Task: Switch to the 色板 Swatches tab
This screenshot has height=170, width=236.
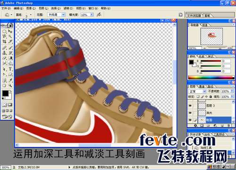Action: click(202, 57)
